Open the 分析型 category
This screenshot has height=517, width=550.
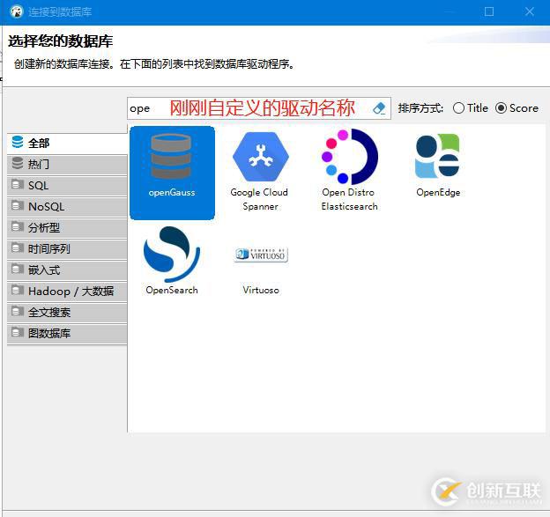(x=67, y=228)
